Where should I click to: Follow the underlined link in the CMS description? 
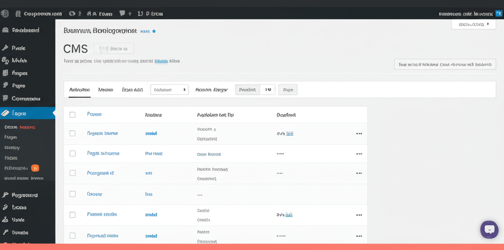click(161, 61)
